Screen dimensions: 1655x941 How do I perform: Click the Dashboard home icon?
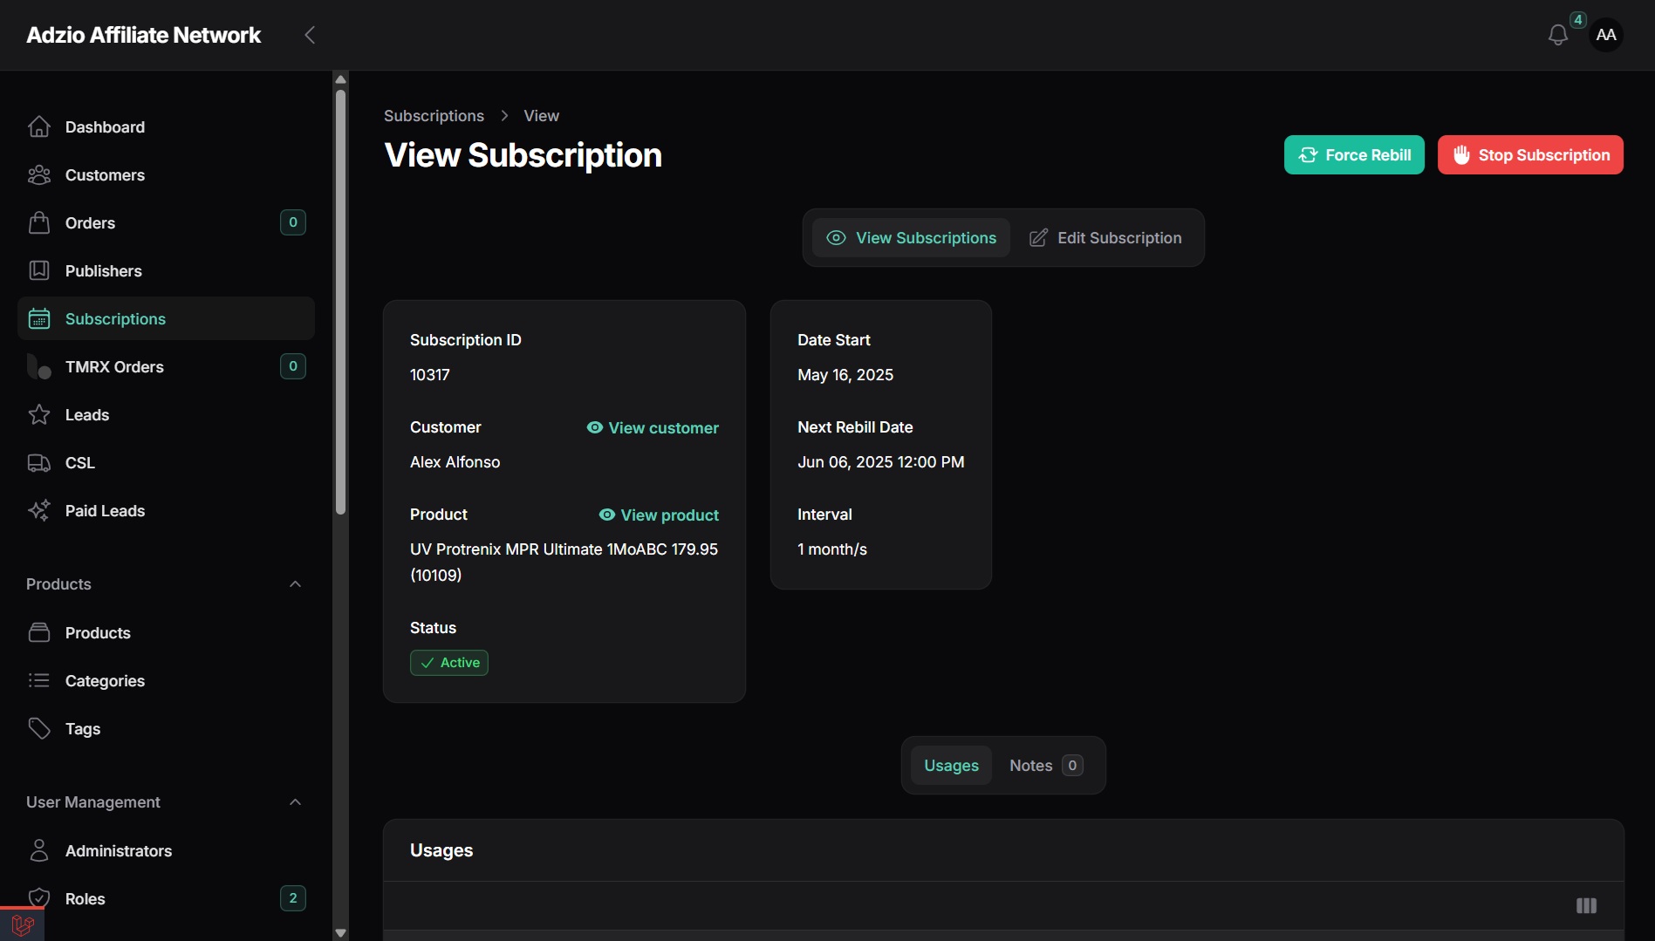coord(39,126)
